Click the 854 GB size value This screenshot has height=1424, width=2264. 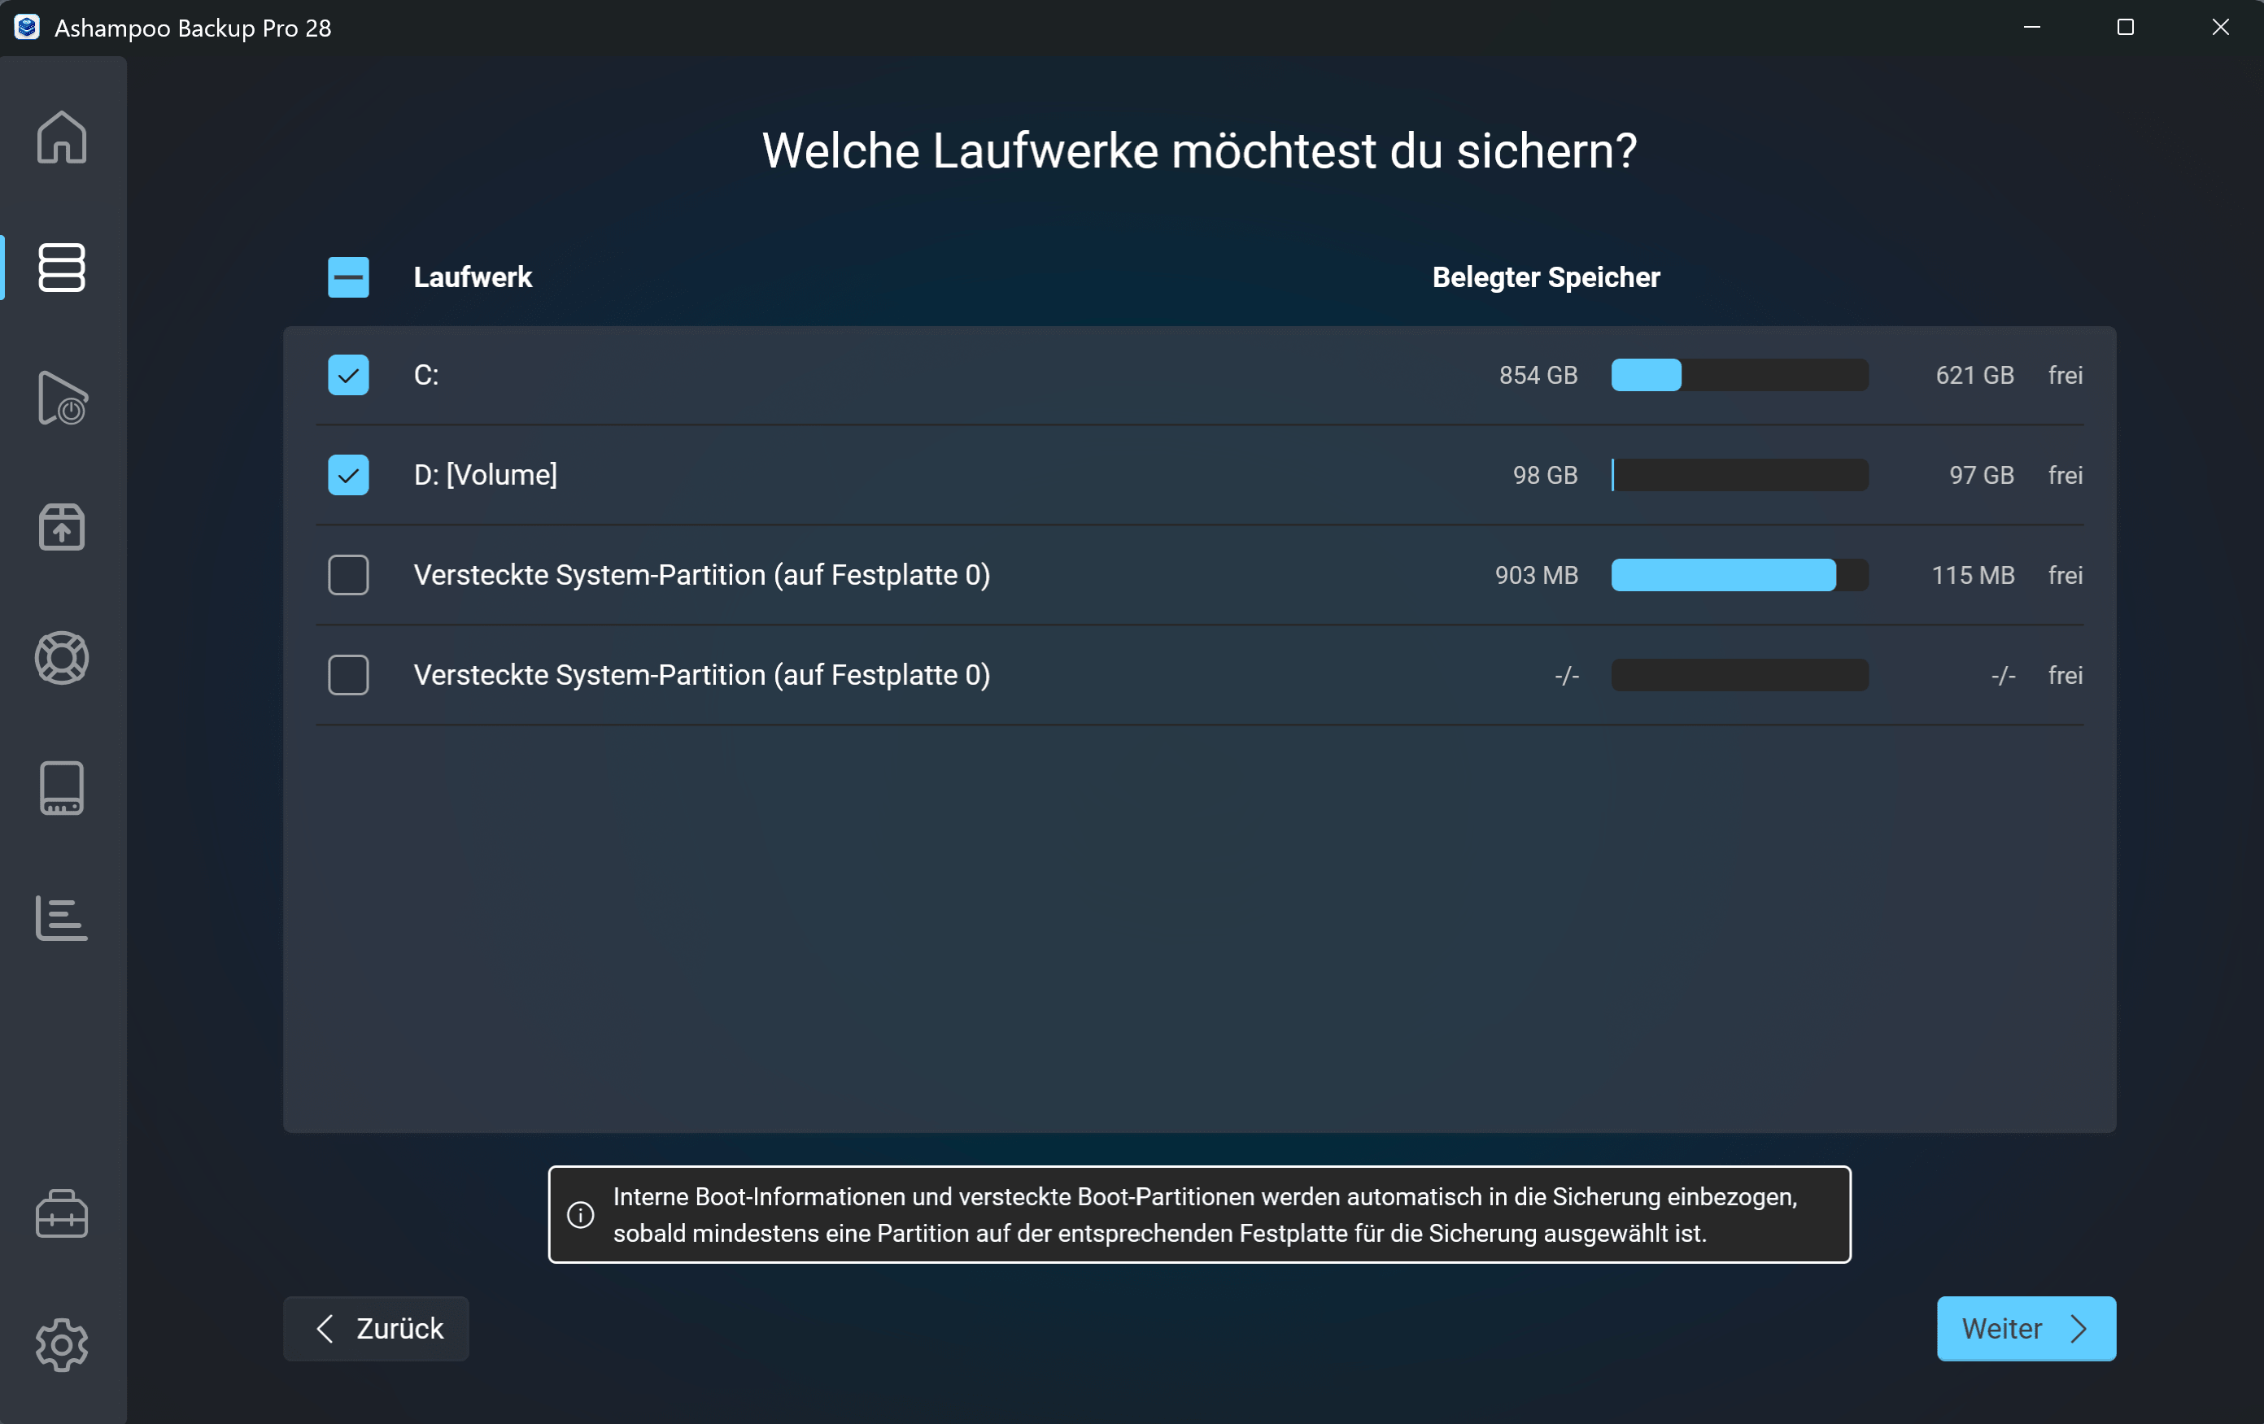coord(1538,375)
